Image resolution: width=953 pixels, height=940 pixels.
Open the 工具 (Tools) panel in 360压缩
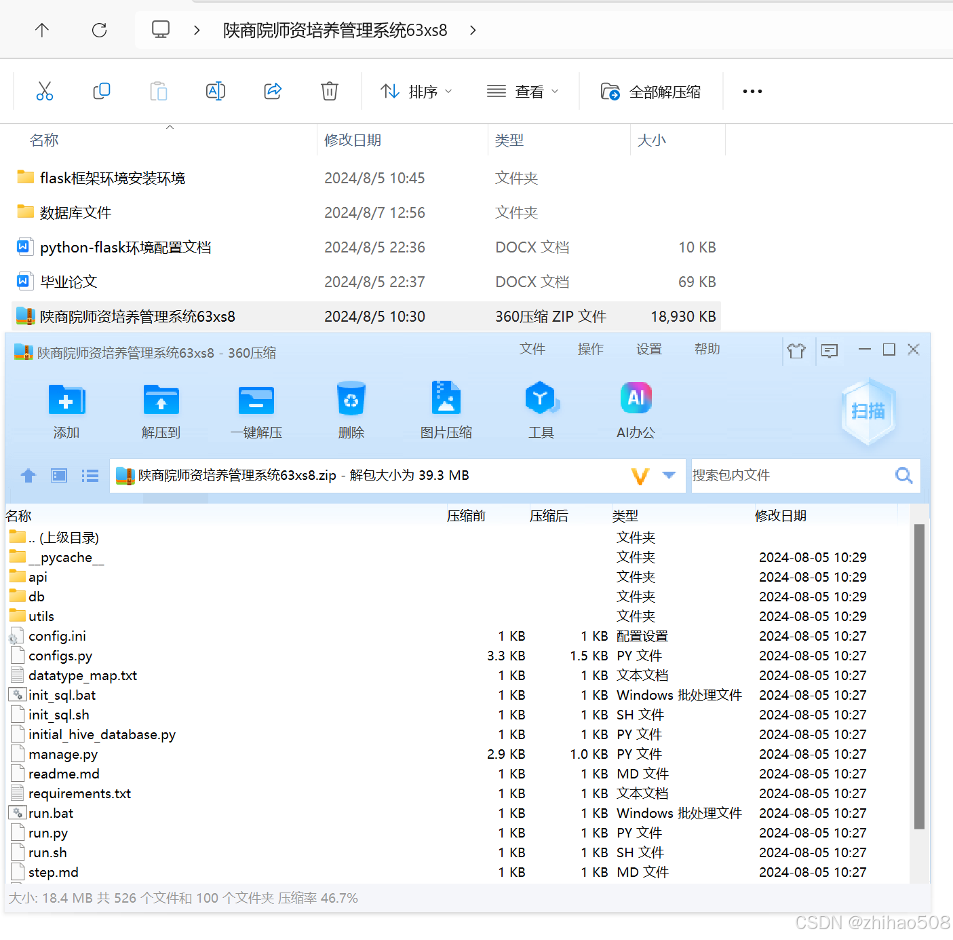tap(541, 407)
